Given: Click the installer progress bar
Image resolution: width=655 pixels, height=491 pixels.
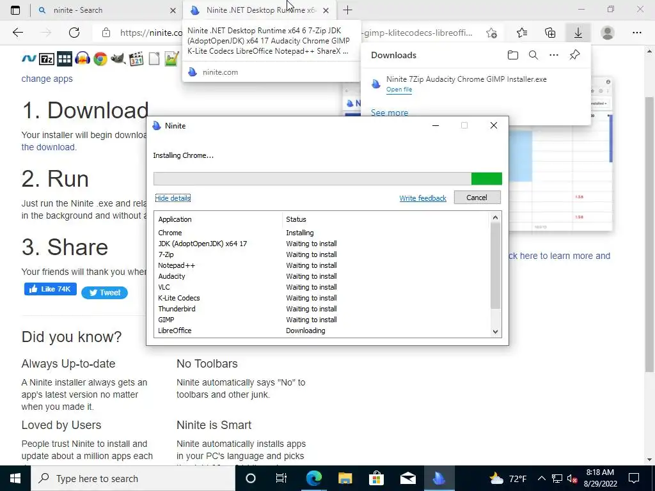Looking at the screenshot, I should click(x=327, y=179).
